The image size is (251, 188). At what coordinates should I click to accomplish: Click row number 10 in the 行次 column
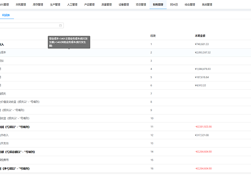point(152,118)
